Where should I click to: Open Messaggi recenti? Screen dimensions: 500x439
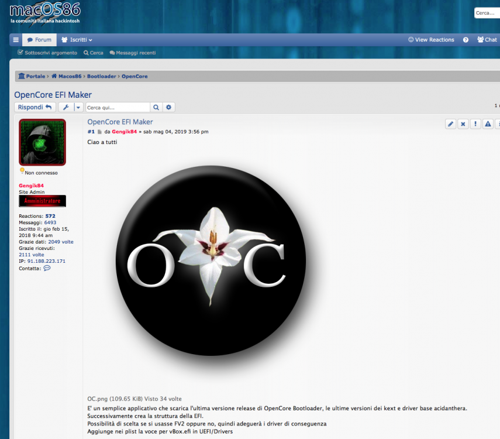pos(133,53)
